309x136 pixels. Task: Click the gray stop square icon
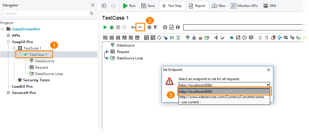point(118,27)
